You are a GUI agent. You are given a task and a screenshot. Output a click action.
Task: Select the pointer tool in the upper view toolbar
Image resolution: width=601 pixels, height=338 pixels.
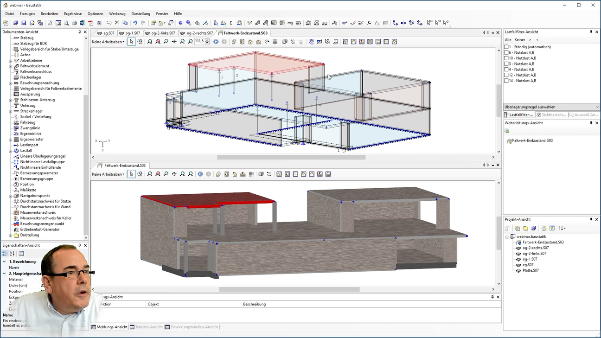click(x=131, y=42)
